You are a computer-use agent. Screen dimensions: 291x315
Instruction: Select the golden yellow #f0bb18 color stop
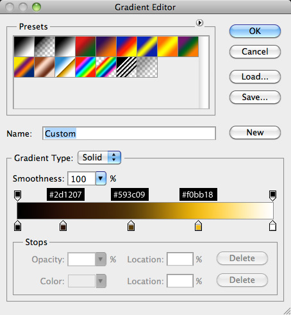click(198, 226)
